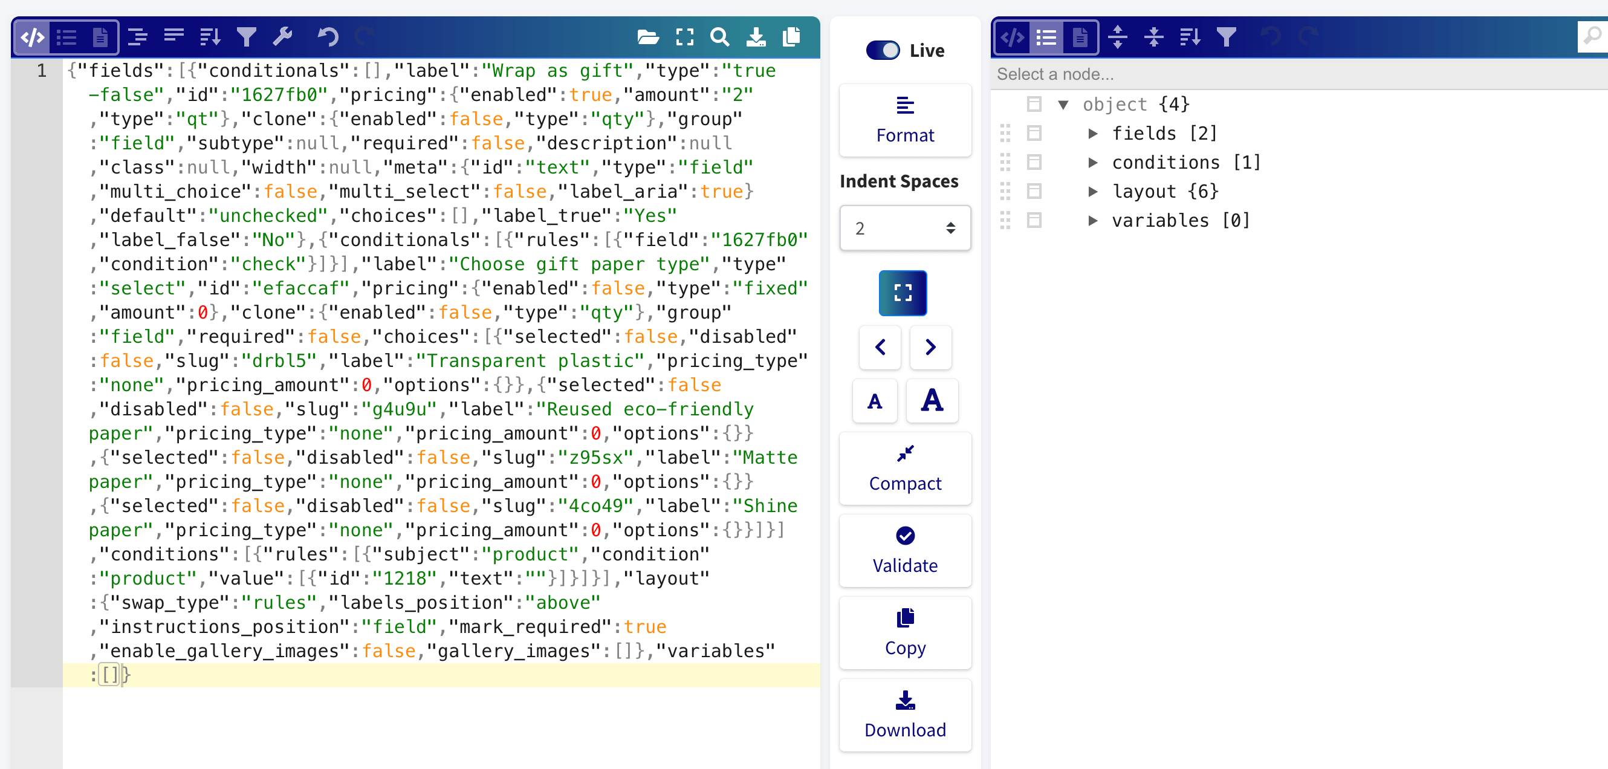This screenshot has height=769, width=1608.
Task: Click "Transparent plastic" string in code
Action: (x=536, y=361)
